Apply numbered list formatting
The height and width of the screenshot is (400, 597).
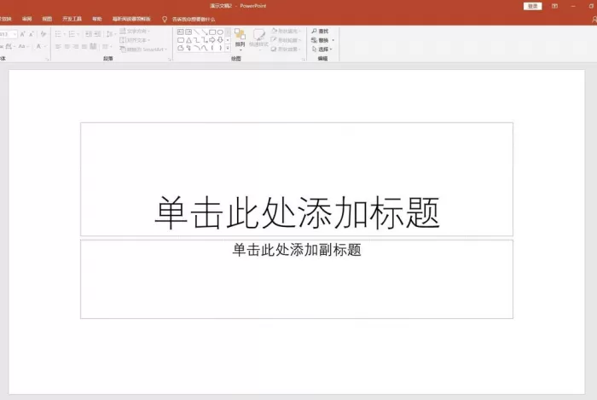point(72,34)
